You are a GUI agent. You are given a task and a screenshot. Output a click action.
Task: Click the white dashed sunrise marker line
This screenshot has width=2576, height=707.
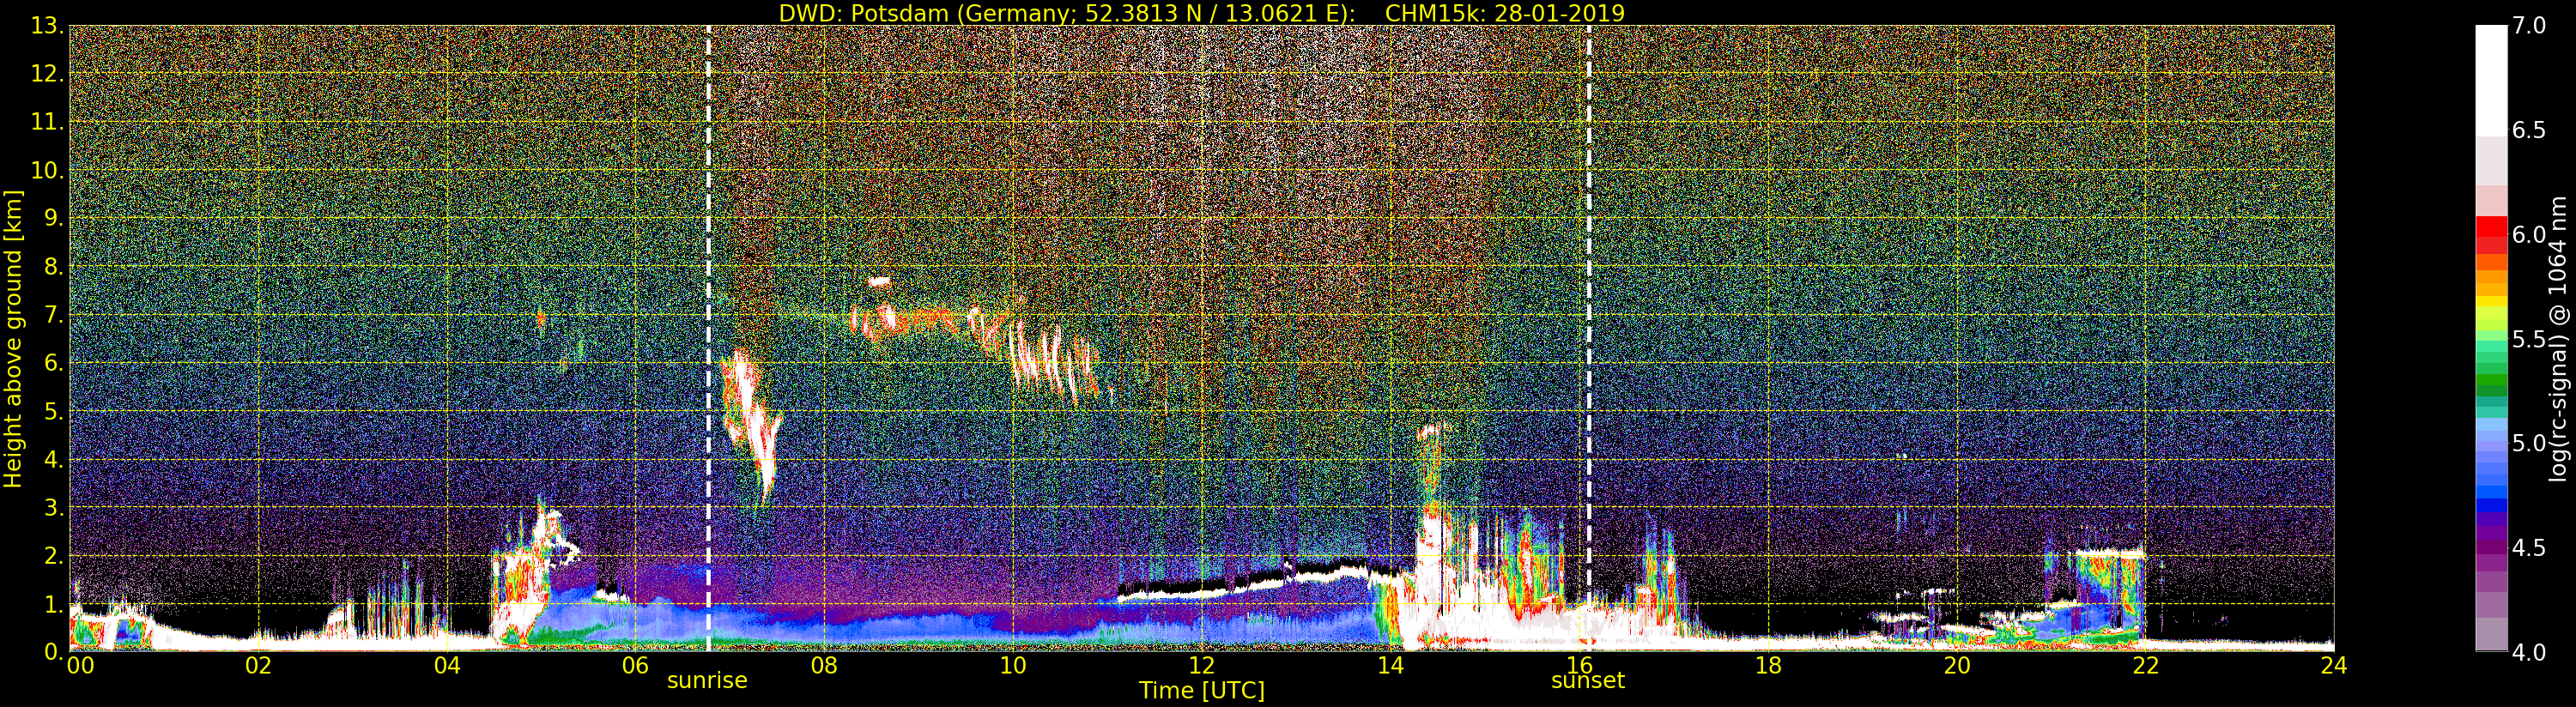tap(708, 338)
